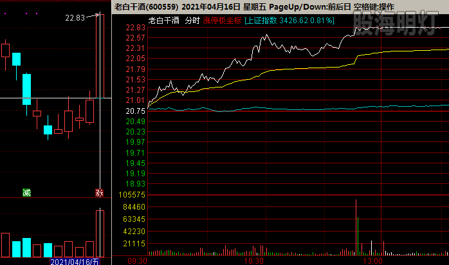Click the 09:30 time axis label

pos(138,261)
